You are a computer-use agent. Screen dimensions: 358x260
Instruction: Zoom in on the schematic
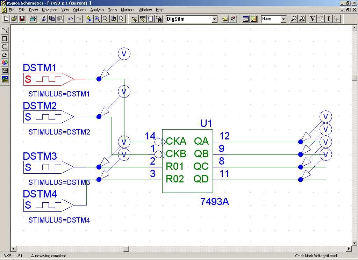click(98, 19)
